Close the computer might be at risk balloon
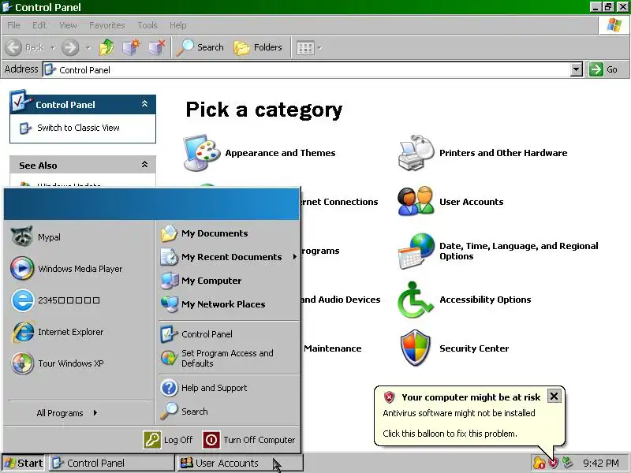 click(x=554, y=397)
